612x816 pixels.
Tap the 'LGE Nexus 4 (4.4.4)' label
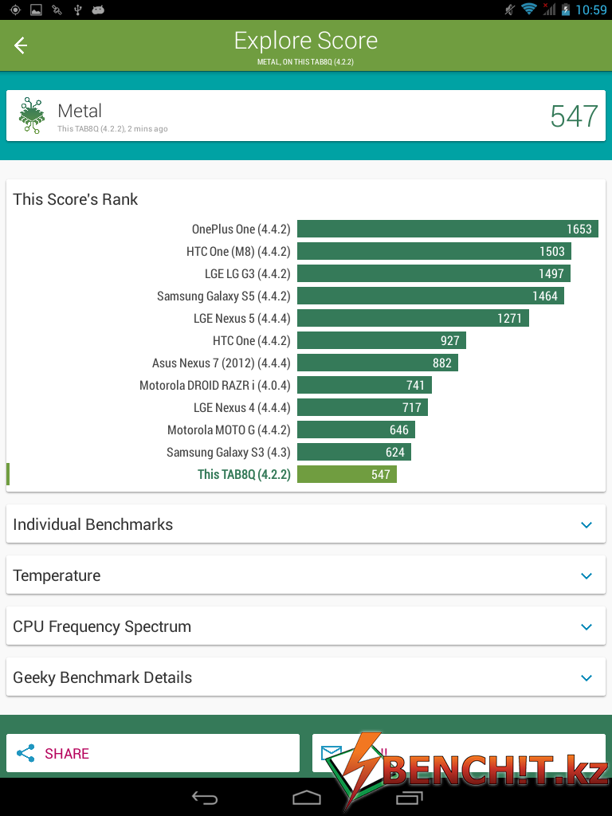click(242, 408)
